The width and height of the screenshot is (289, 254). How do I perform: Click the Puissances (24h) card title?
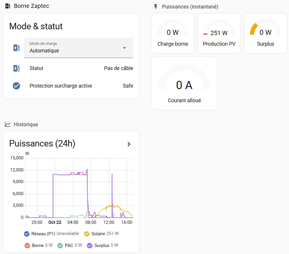point(42,144)
